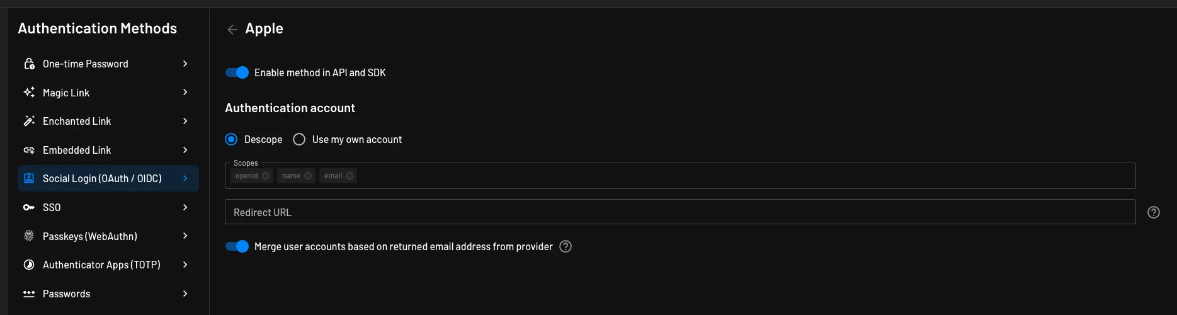
Task: Click the back arrow beside Apple
Action: [232, 30]
